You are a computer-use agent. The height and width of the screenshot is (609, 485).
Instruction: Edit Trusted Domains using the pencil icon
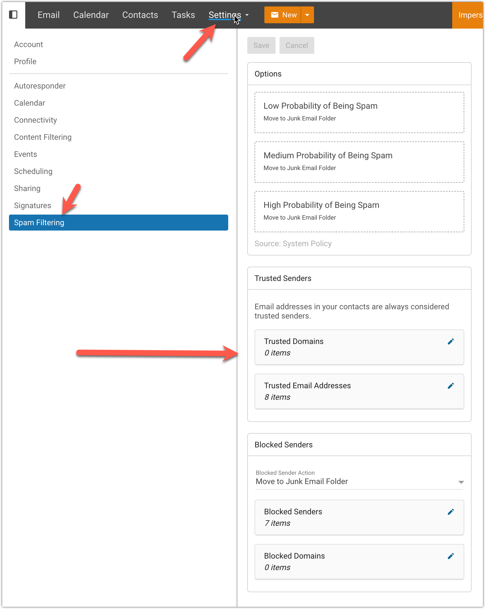[451, 341]
